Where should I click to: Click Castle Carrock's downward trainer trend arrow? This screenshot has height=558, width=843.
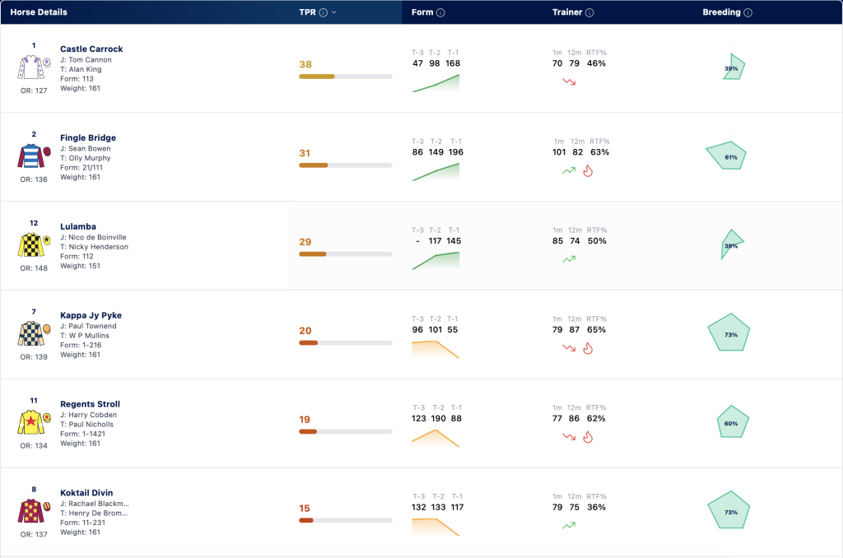pos(569,81)
